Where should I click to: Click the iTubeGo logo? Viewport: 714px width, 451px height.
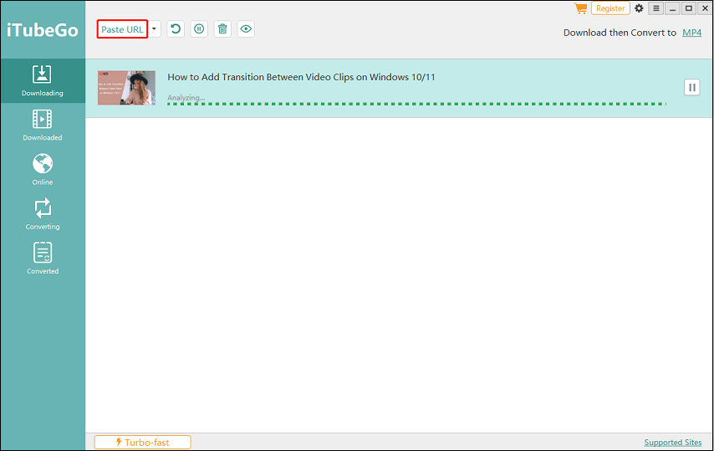pos(43,30)
